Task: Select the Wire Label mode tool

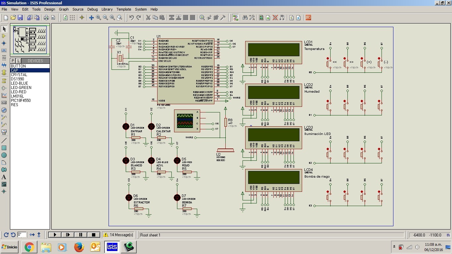Action: click(x=4, y=50)
